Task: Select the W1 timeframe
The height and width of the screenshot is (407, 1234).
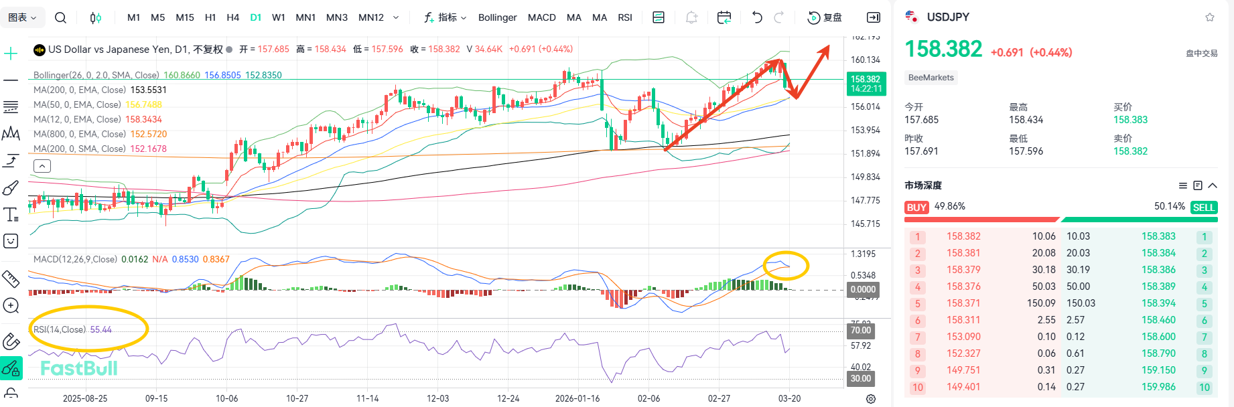Action: (x=279, y=17)
